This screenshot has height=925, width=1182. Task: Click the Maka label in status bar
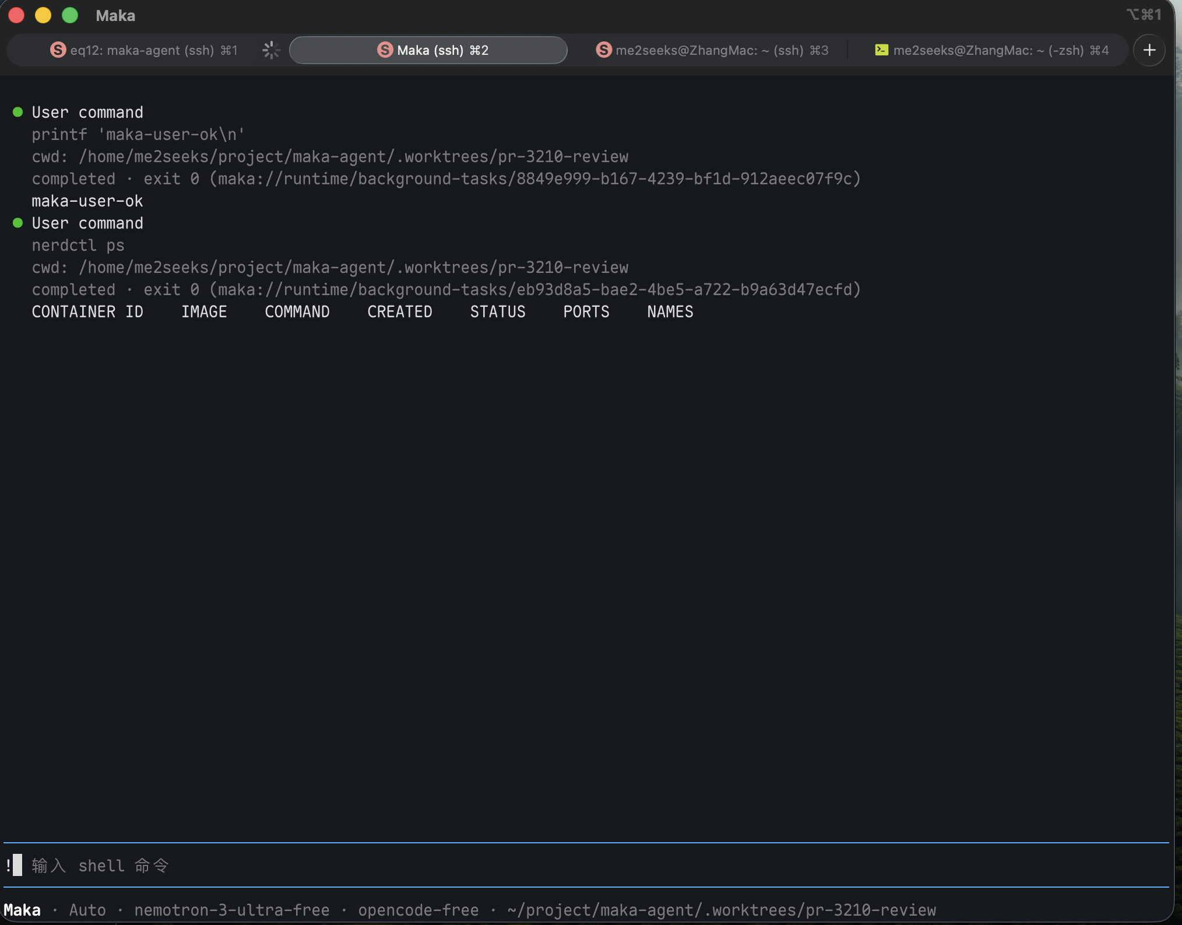click(22, 910)
